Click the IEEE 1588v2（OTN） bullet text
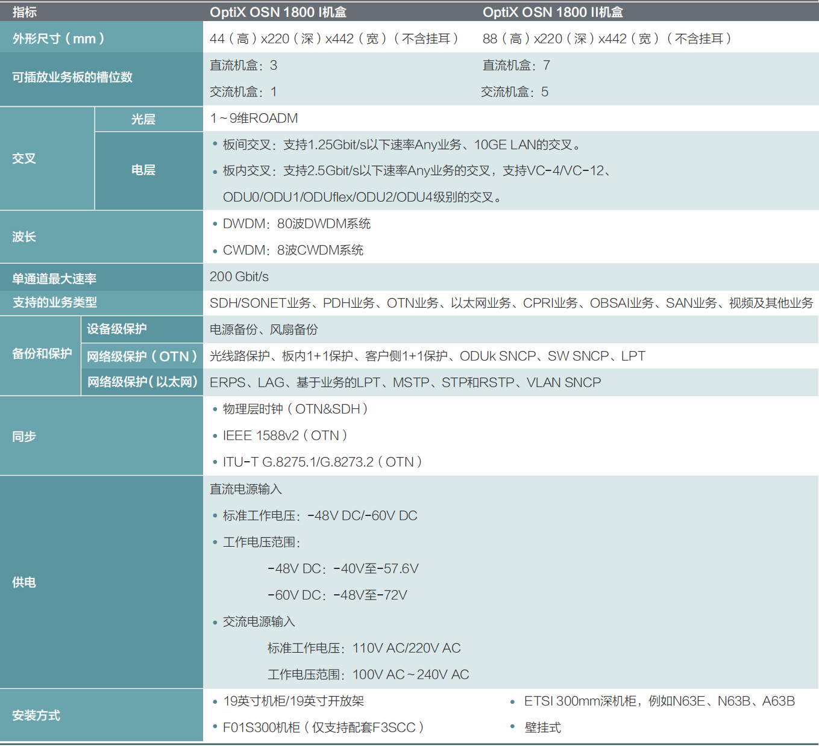Screen dimensions: 819x746 pyautogui.click(x=285, y=435)
